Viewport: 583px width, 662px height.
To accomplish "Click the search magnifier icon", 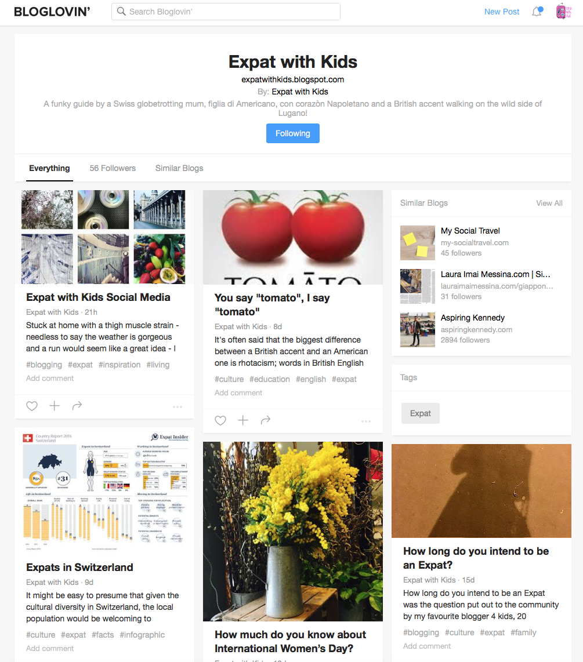I will click(x=121, y=12).
